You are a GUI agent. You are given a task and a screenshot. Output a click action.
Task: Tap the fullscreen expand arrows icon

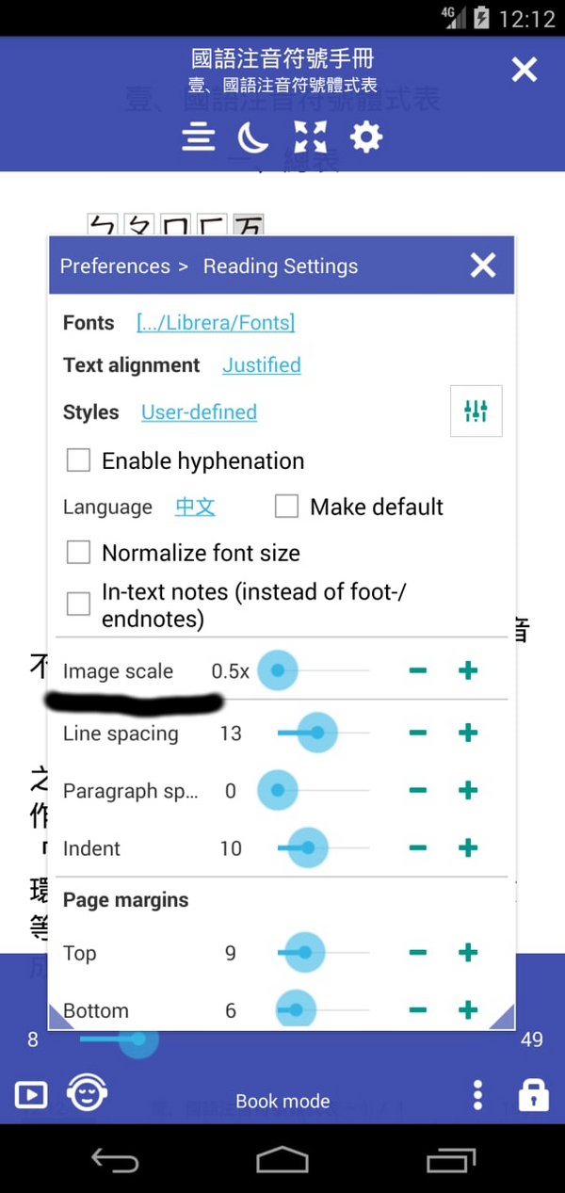310,138
